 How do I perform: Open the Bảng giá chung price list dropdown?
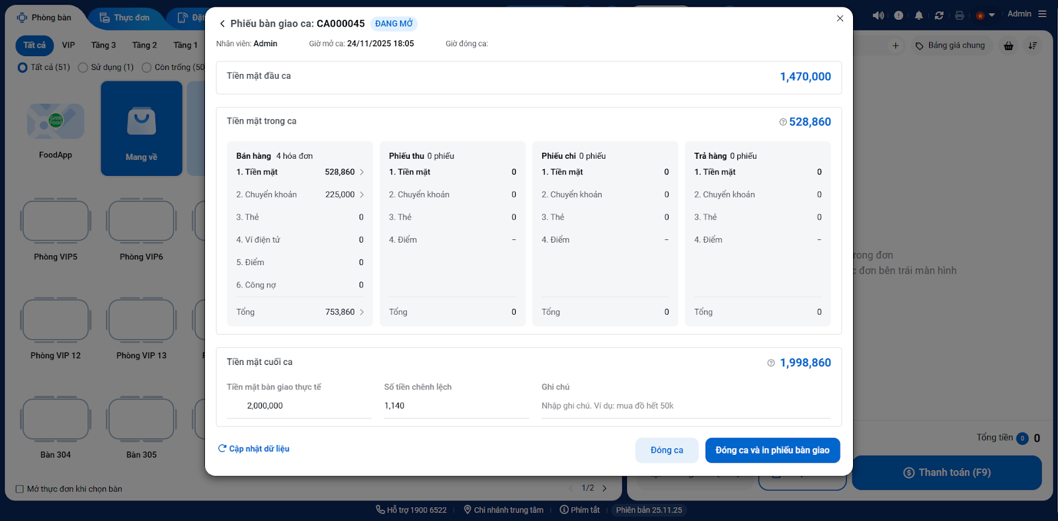point(950,46)
